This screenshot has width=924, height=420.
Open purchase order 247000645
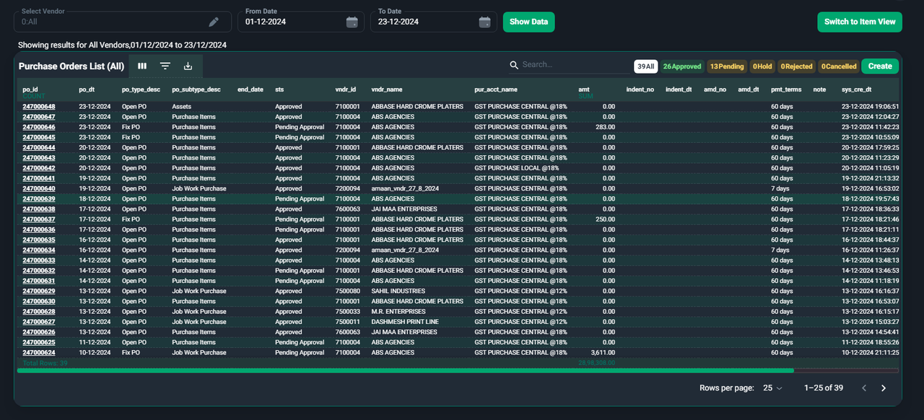tap(39, 137)
